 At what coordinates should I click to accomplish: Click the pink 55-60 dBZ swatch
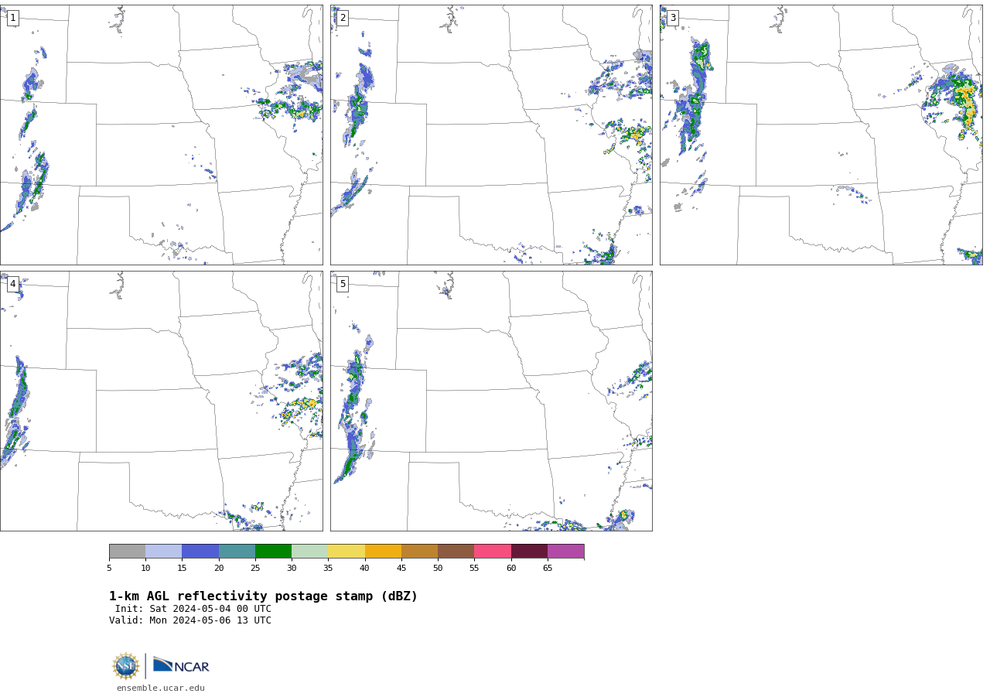click(x=493, y=552)
